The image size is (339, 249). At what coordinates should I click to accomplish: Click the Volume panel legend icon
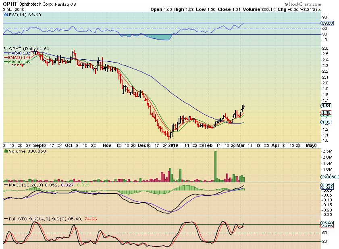5,151
